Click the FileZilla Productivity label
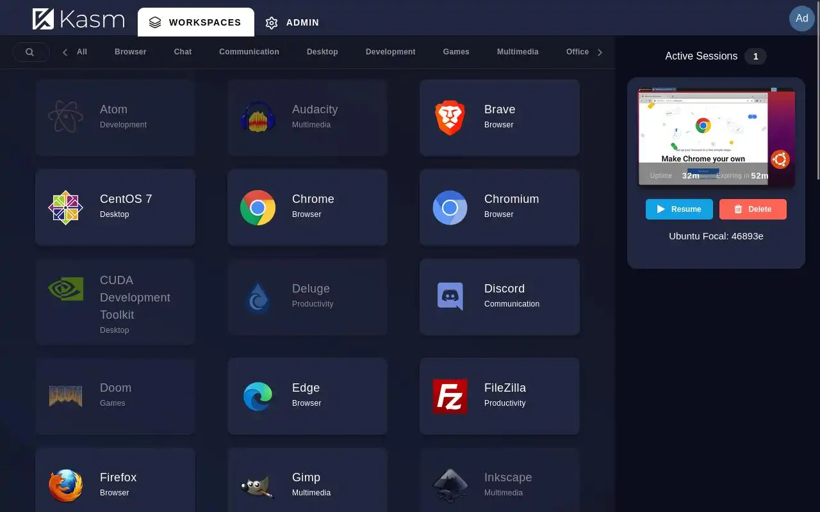Screen dimensions: 820x512 pos(505,403)
